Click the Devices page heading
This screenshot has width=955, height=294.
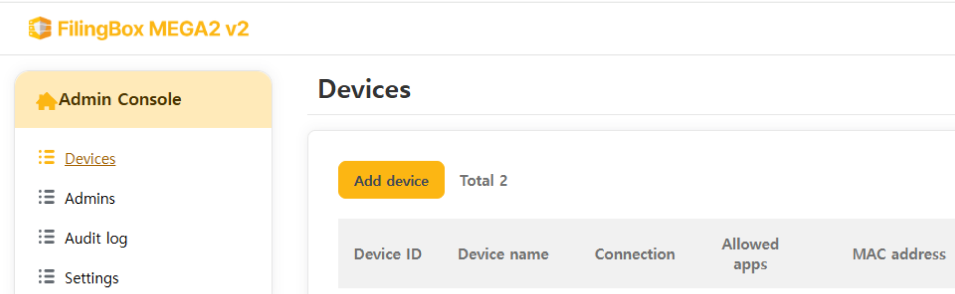coord(364,89)
